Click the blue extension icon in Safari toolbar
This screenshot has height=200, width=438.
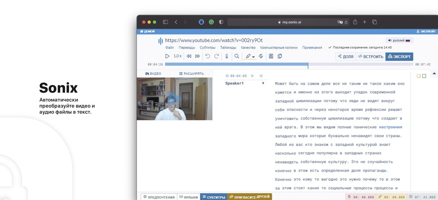(x=201, y=22)
